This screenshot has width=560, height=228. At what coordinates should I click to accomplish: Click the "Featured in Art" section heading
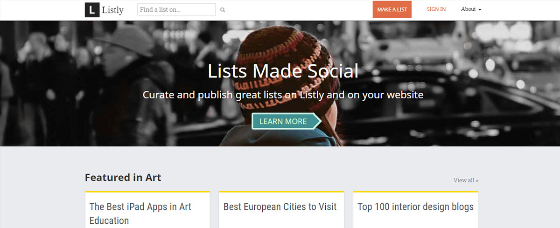123,178
